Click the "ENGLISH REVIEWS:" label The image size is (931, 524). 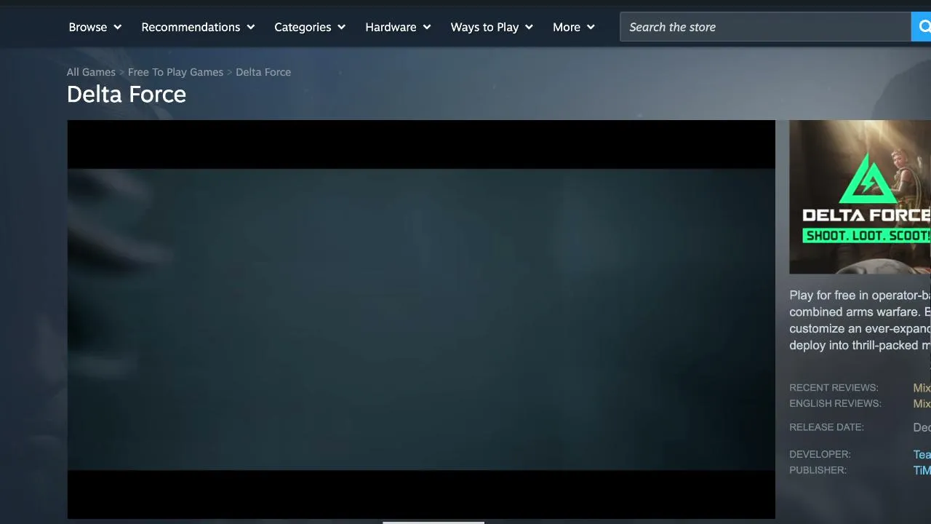[x=835, y=404]
